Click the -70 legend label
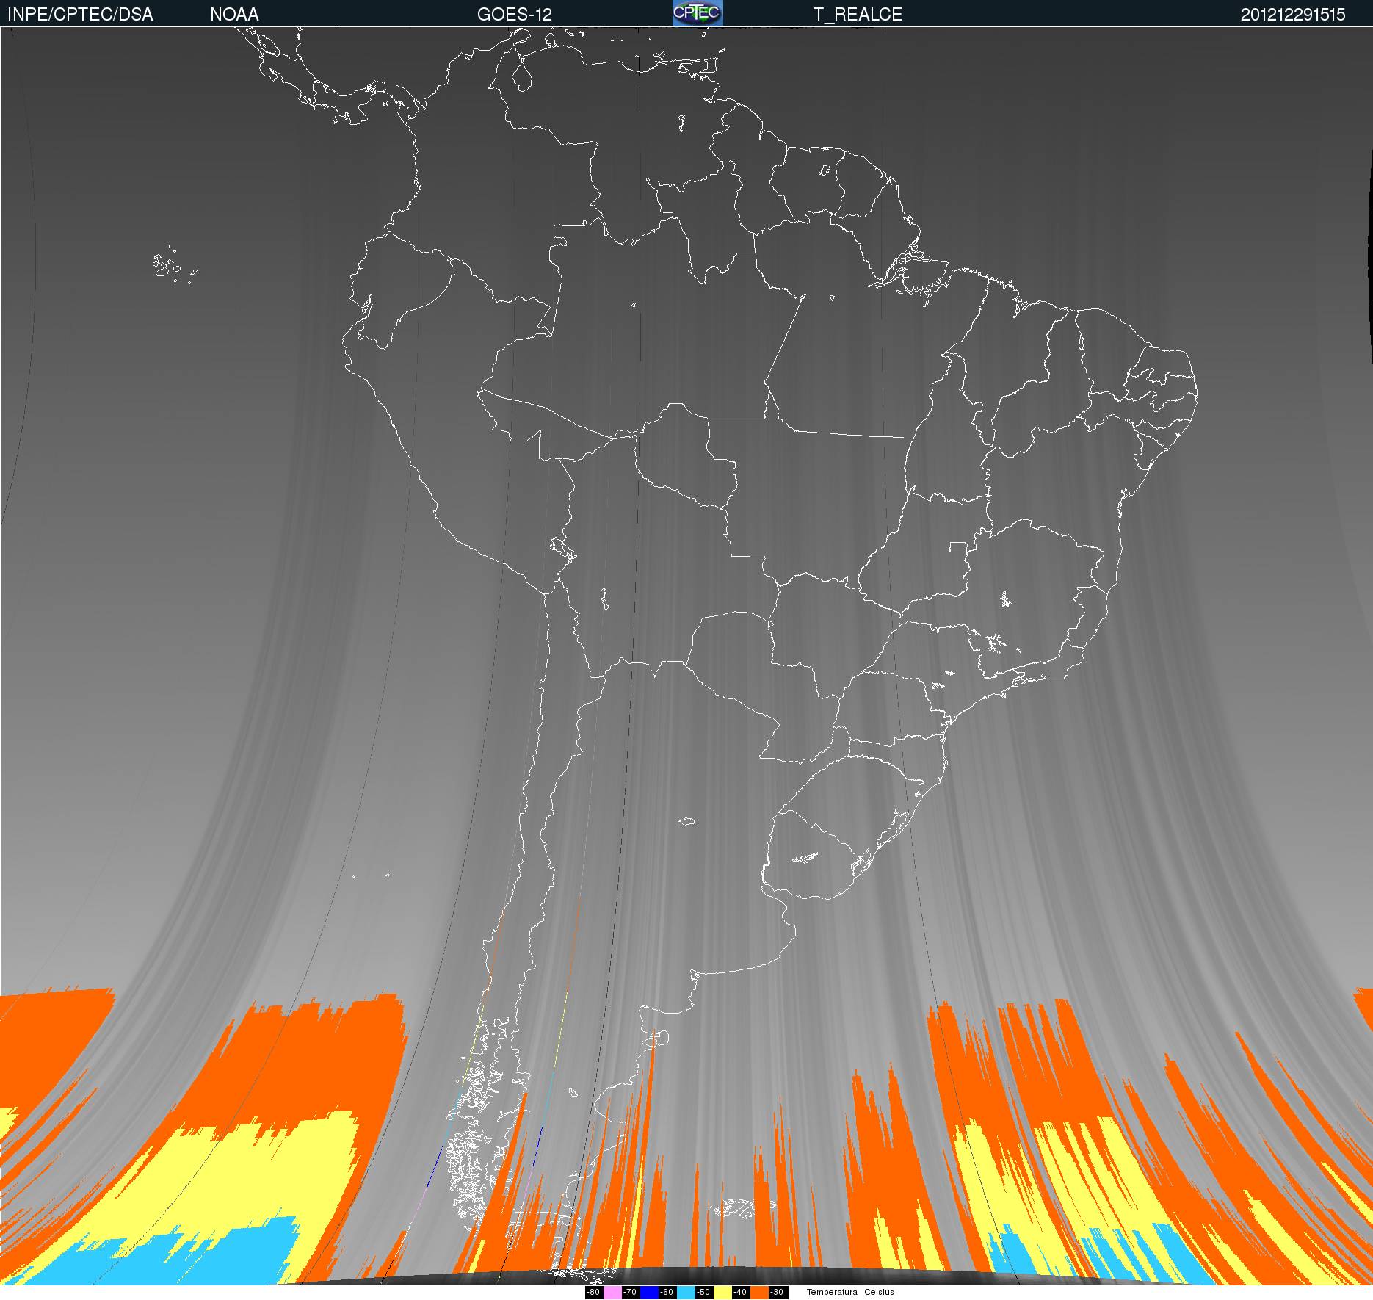 (x=631, y=1293)
